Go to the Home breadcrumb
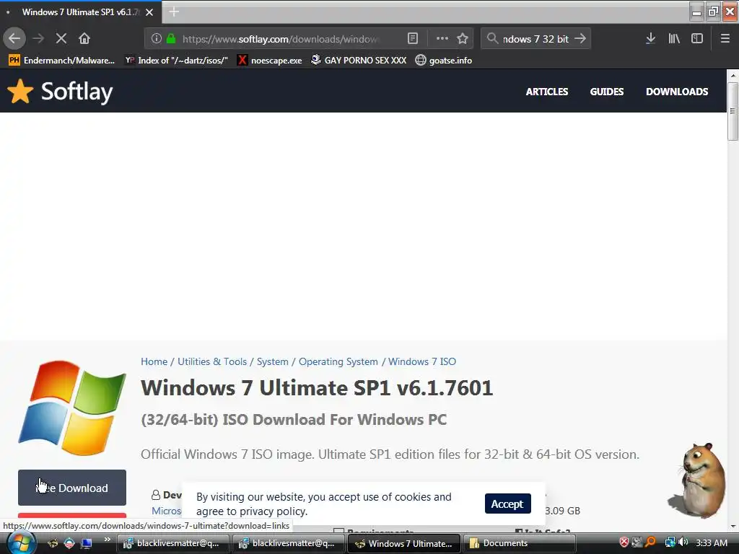The height and width of the screenshot is (554, 739). point(154,361)
